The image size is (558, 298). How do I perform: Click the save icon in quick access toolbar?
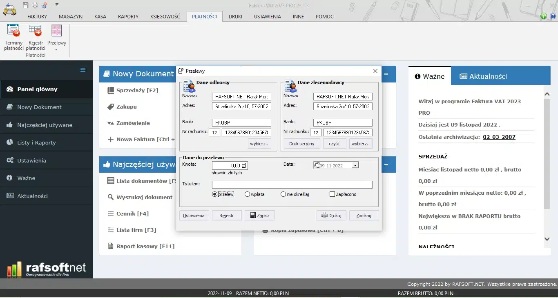click(26, 5)
